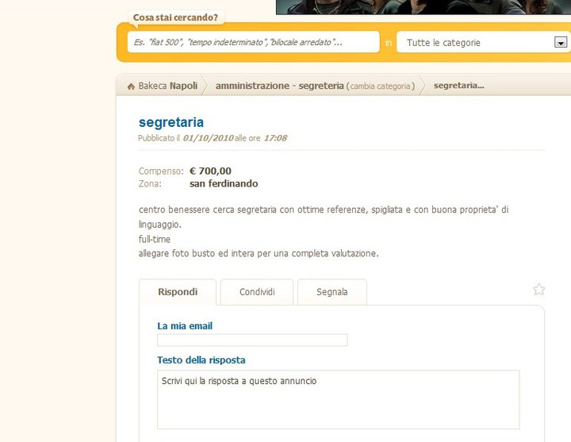This screenshot has height=442, width=571.
Task: Click the € 700,00 compenso value
Action: 210,171
